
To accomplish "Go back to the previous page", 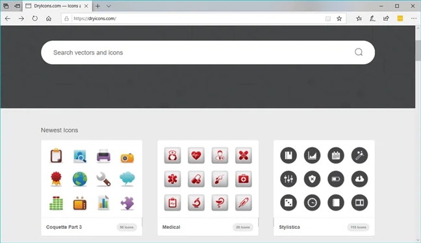I will tap(8, 19).
